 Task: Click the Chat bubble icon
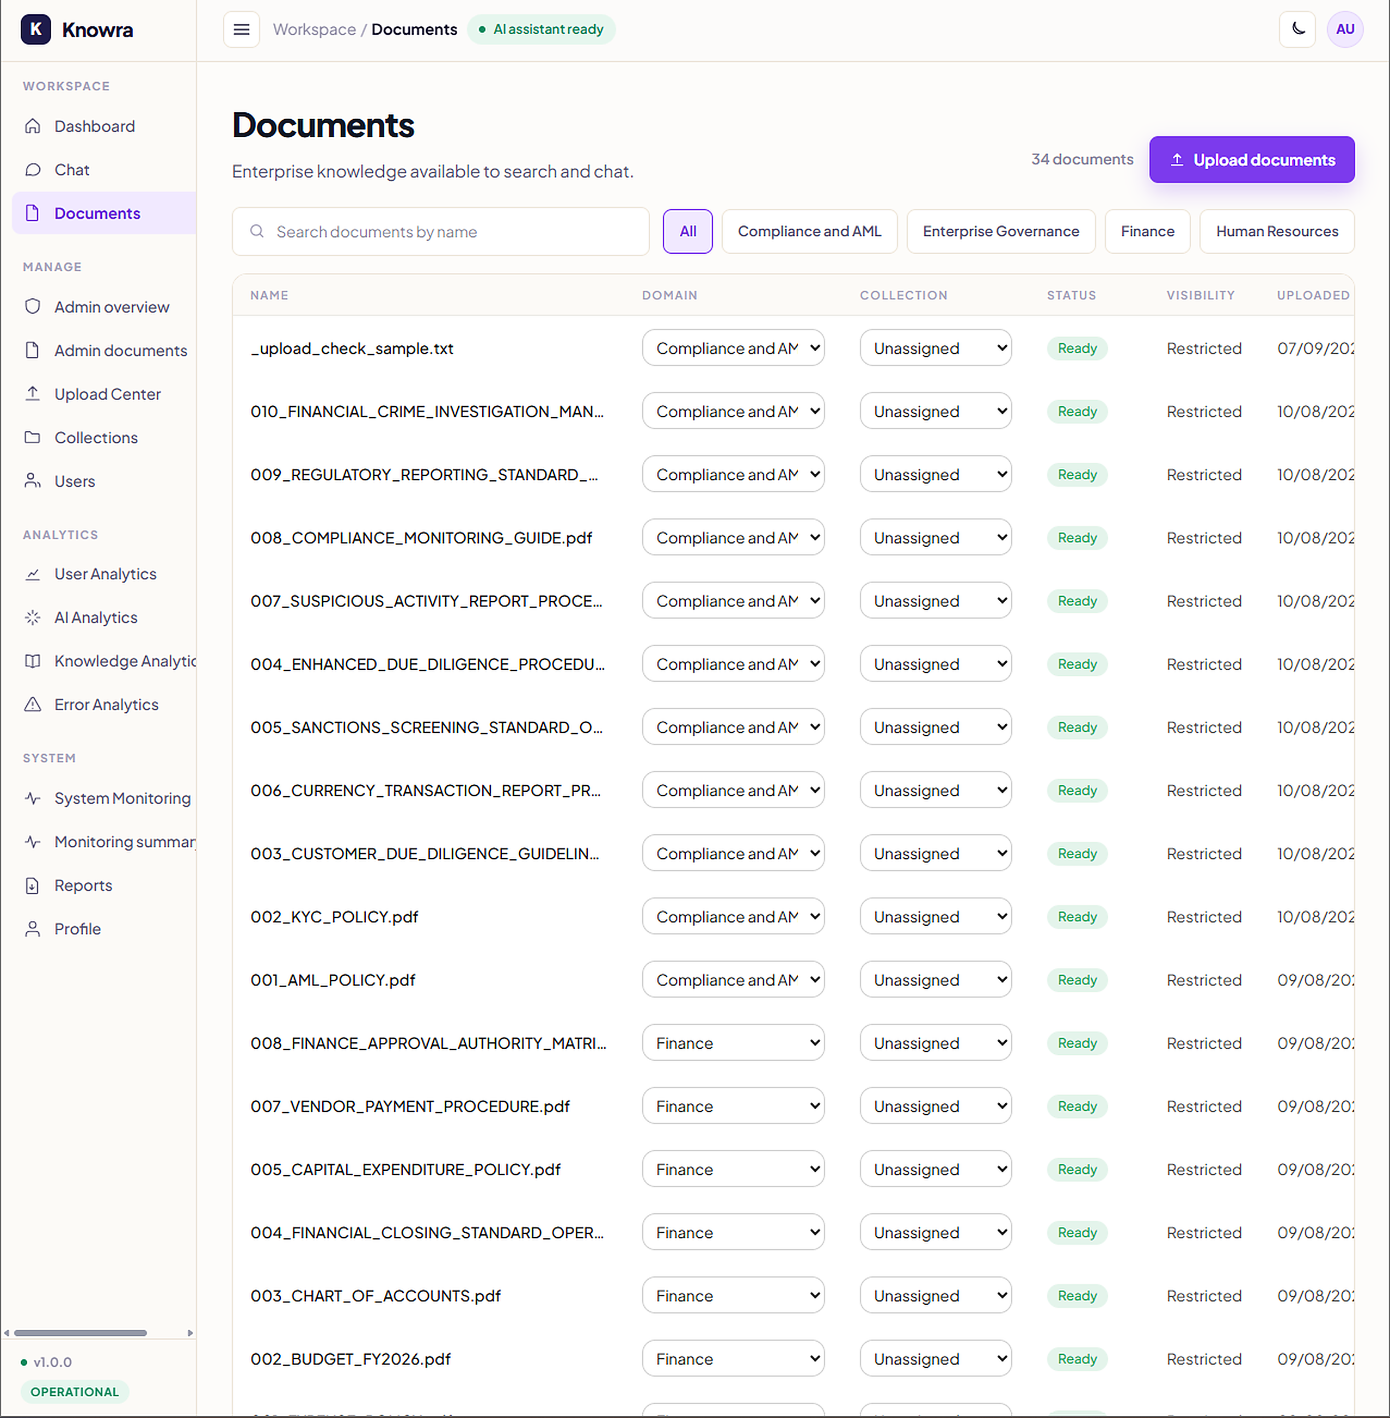click(x=33, y=170)
